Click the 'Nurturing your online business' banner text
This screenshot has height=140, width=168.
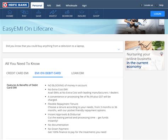(x=139, y=60)
